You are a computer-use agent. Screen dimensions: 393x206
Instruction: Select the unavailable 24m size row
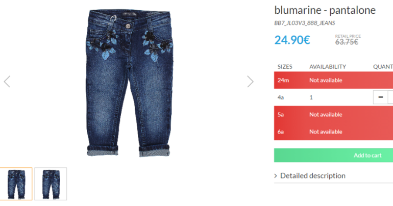pos(334,80)
